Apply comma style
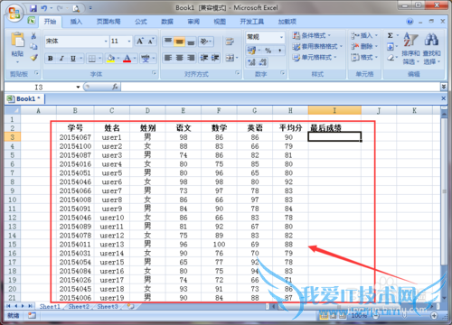The width and height of the screenshot is (452, 325). coord(280,50)
